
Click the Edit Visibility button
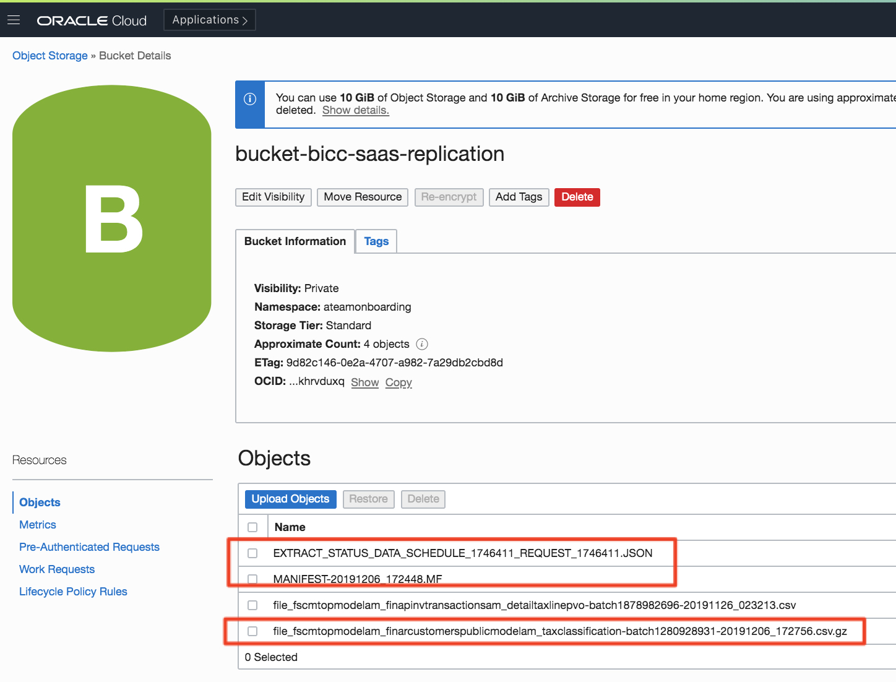point(274,197)
